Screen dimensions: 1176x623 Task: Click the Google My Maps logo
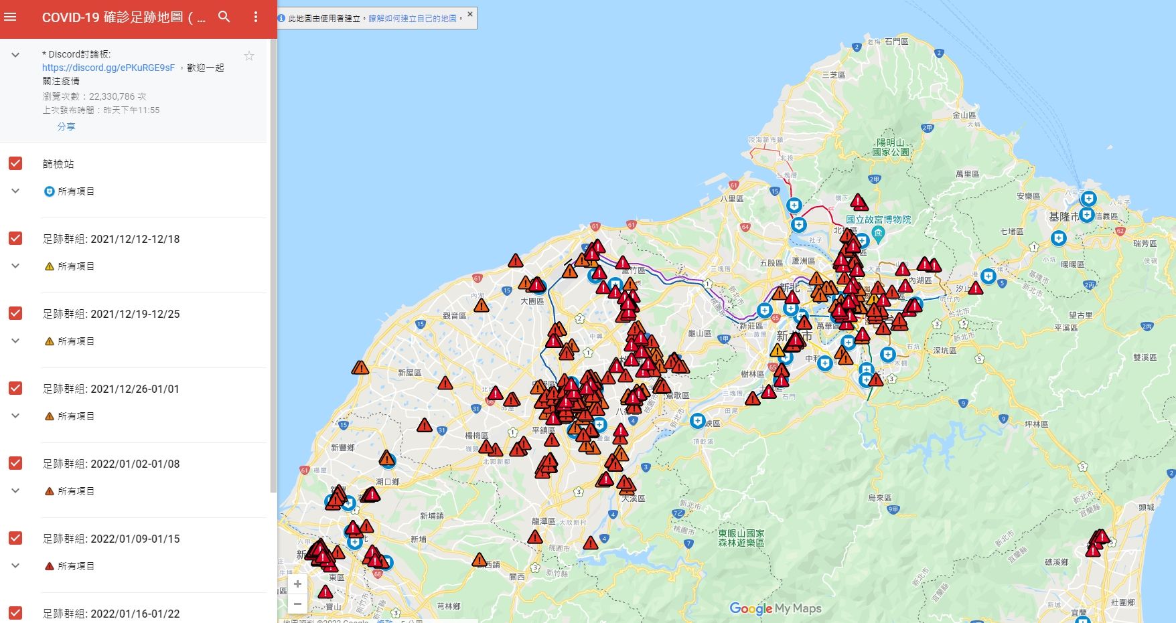point(776,608)
